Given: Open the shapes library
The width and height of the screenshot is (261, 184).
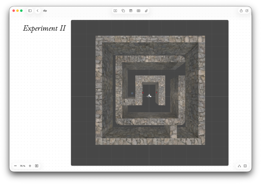Looking at the screenshot, I should (123, 11).
